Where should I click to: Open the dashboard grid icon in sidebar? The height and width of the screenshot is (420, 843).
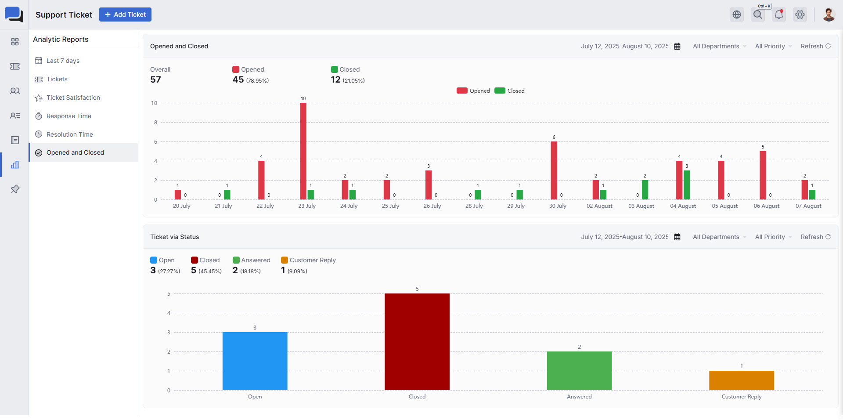[15, 42]
